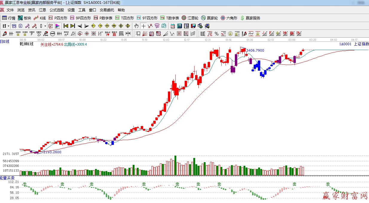Expand the candlestick style dropdown arrow
The width and height of the screenshot is (369, 203).
pos(45,26)
